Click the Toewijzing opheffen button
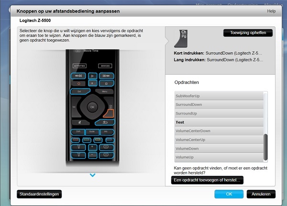This screenshot has height=206, width=287. 248,33
